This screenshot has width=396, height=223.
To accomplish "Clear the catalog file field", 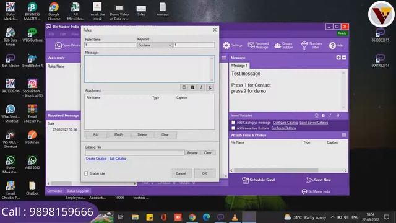I will click(x=208, y=153).
